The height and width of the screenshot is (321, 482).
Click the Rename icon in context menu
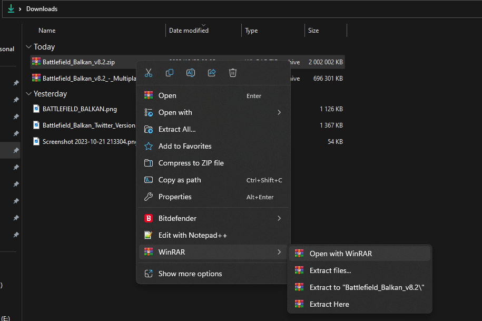191,73
